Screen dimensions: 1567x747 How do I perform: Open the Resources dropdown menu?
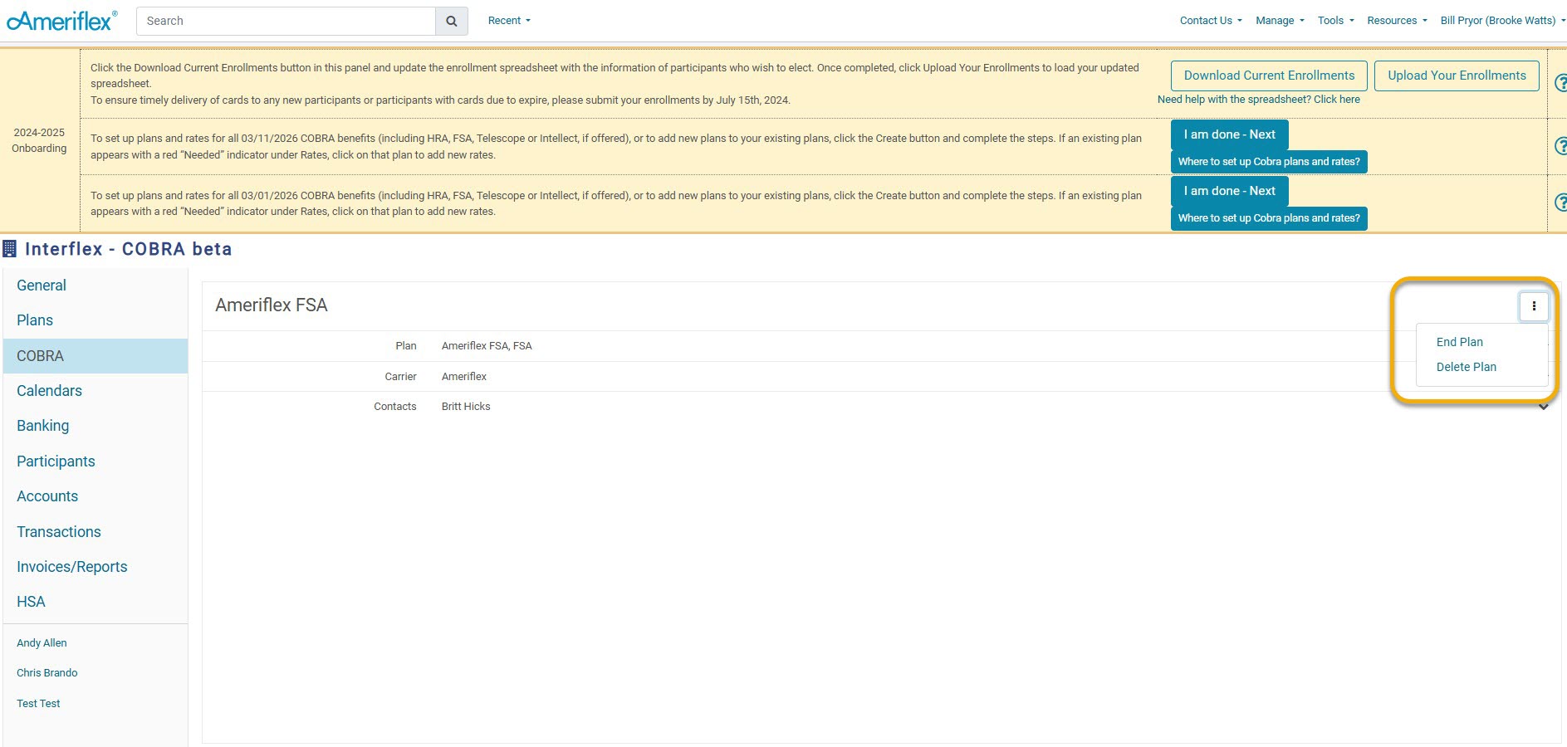point(1396,21)
